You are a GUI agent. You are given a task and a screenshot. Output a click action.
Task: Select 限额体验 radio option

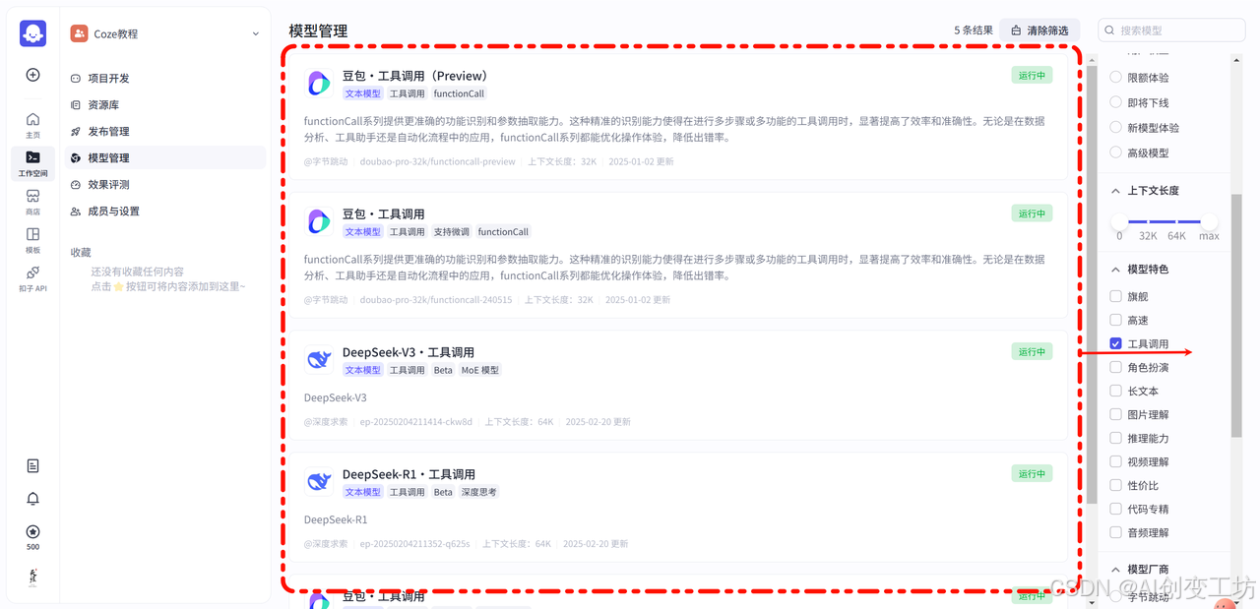(1115, 77)
